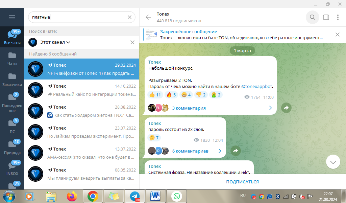Click the Chrome tray icon
This screenshot has width=346, height=203.
click(262, 196)
